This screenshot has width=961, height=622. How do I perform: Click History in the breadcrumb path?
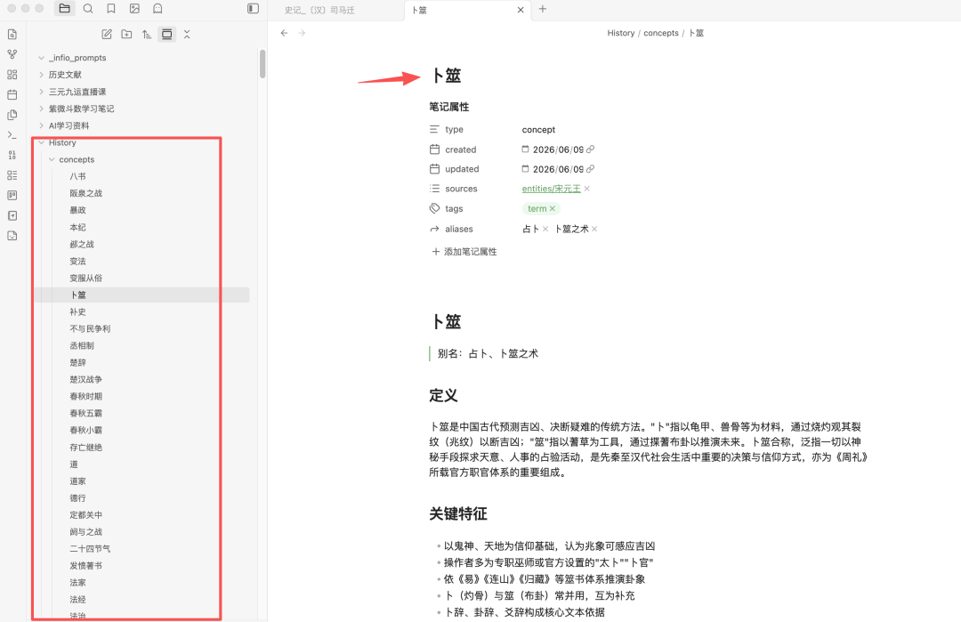(621, 33)
